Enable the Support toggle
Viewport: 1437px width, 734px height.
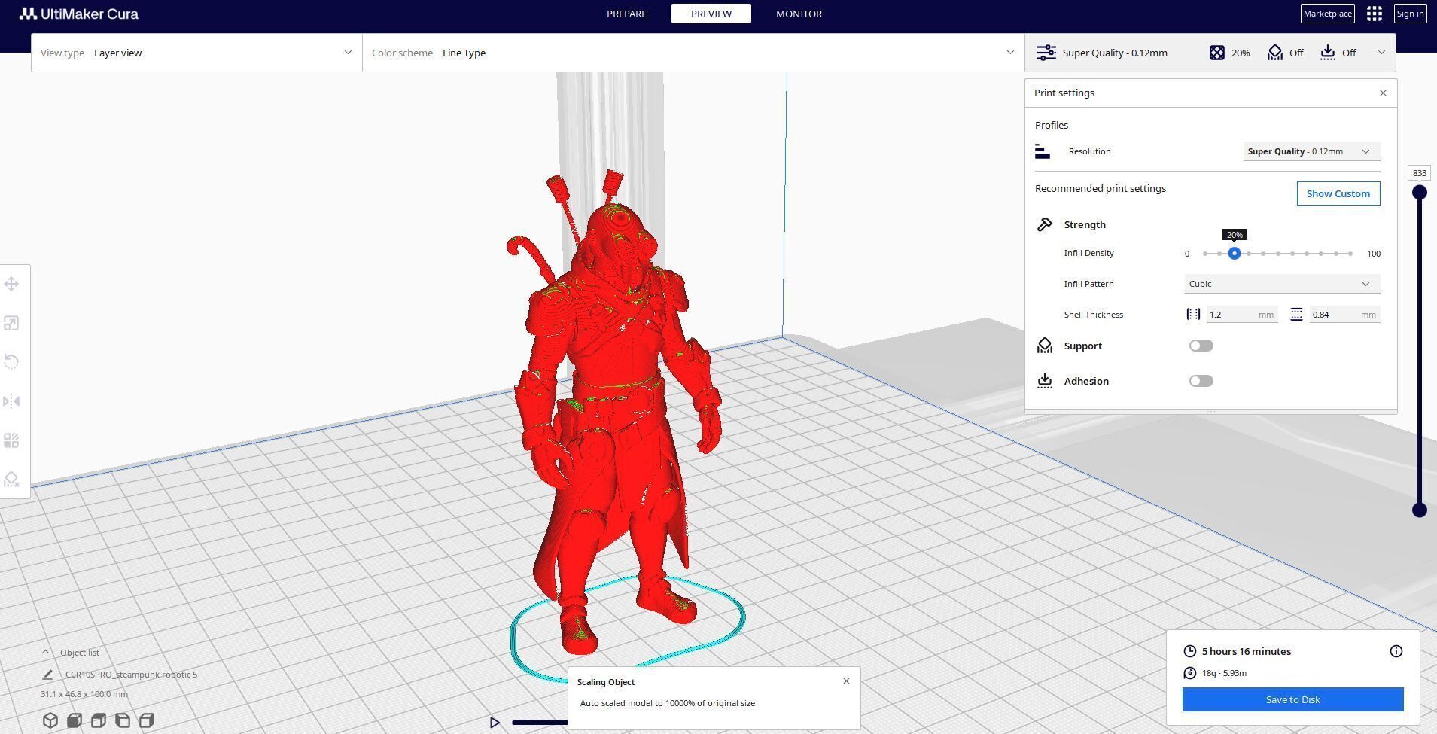[x=1201, y=346]
